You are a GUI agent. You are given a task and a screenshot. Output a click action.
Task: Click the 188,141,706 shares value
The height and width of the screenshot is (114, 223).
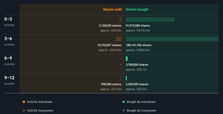pos(139,45)
